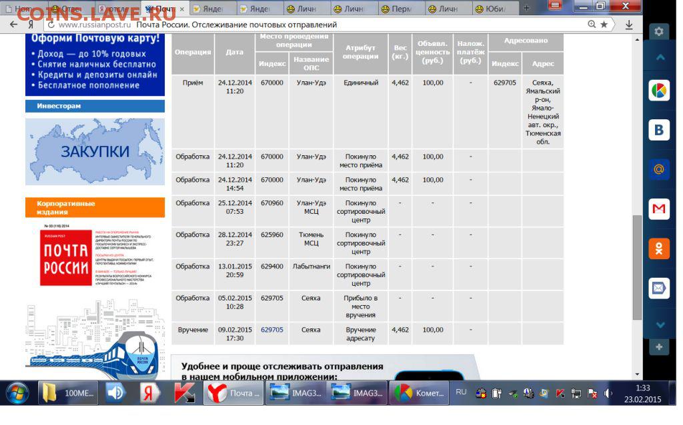Bookmark this page with the star icon
Image resolution: width=683 pixels, height=425 pixels.
coord(604,25)
